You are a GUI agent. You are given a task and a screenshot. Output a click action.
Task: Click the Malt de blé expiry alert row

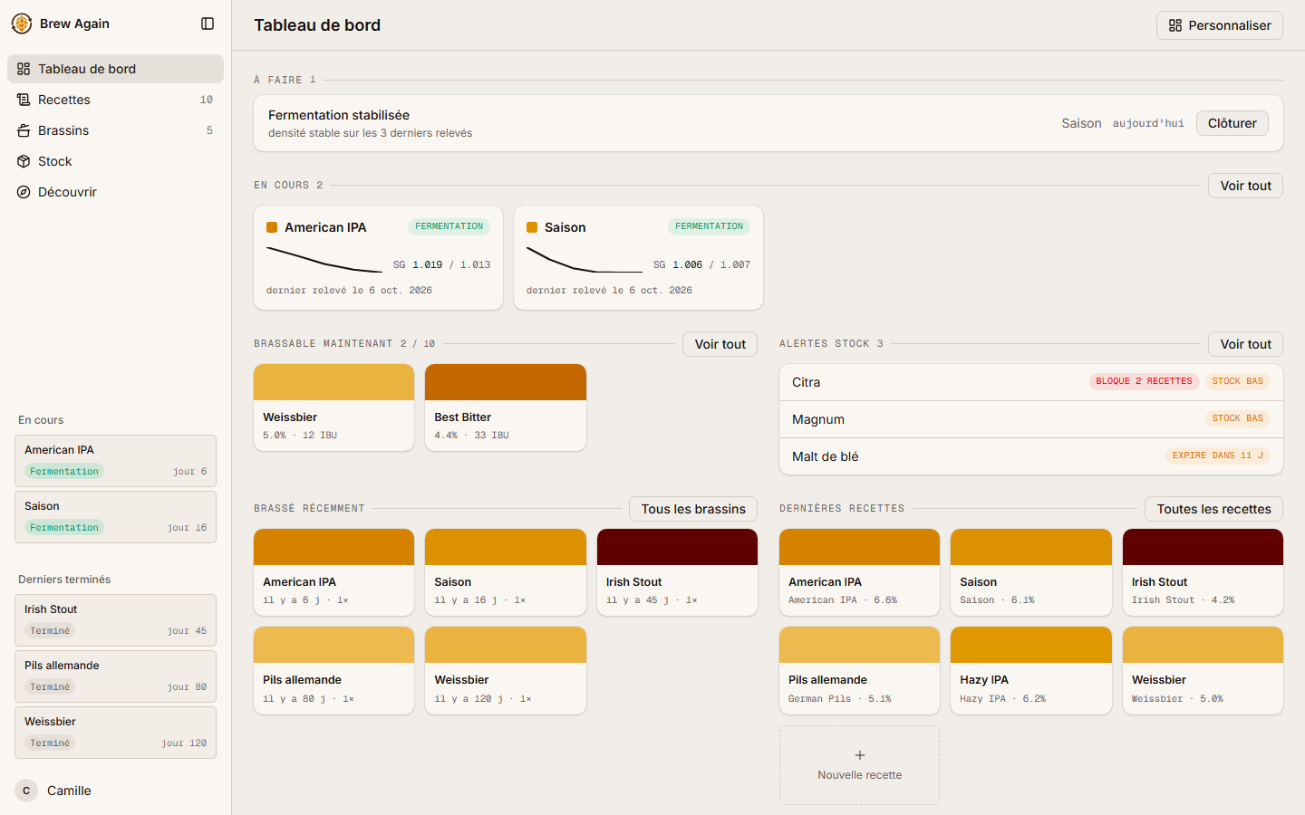[x=1031, y=456]
